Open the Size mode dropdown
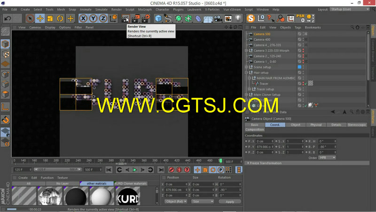This screenshot has width=376, height=212. (x=203, y=202)
